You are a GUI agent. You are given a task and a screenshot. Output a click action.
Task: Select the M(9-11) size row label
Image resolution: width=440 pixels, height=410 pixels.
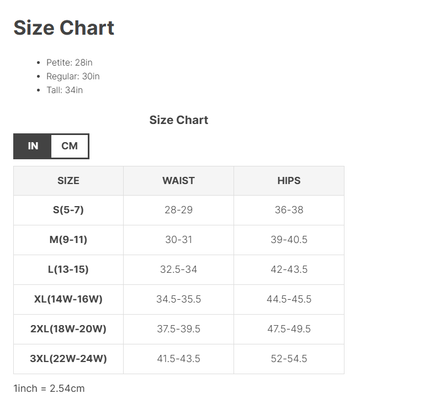[x=68, y=240]
